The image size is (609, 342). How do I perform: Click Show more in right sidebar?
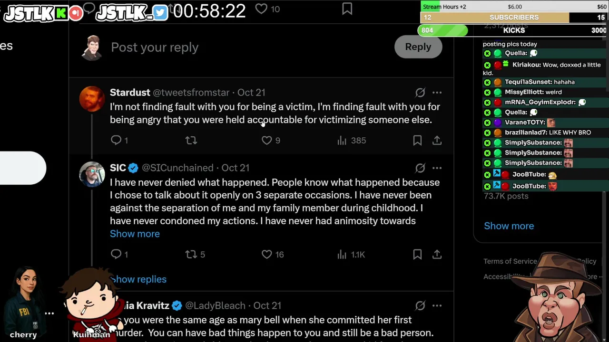pyautogui.click(x=509, y=226)
